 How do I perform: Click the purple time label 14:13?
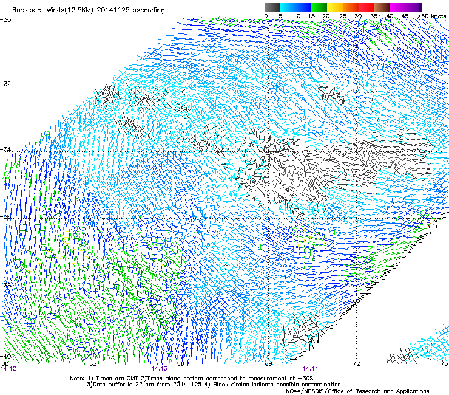(159, 369)
